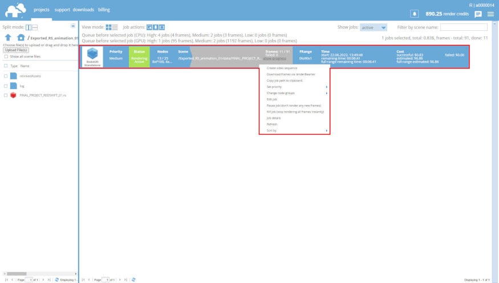The image size is (499, 283).
Task: Click the first job action icon
Action: [149, 27]
